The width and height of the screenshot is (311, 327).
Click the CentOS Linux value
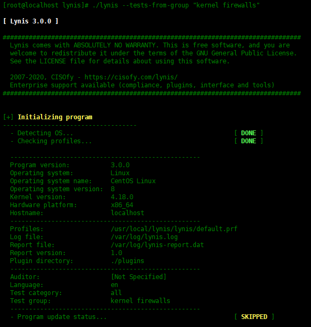click(133, 181)
